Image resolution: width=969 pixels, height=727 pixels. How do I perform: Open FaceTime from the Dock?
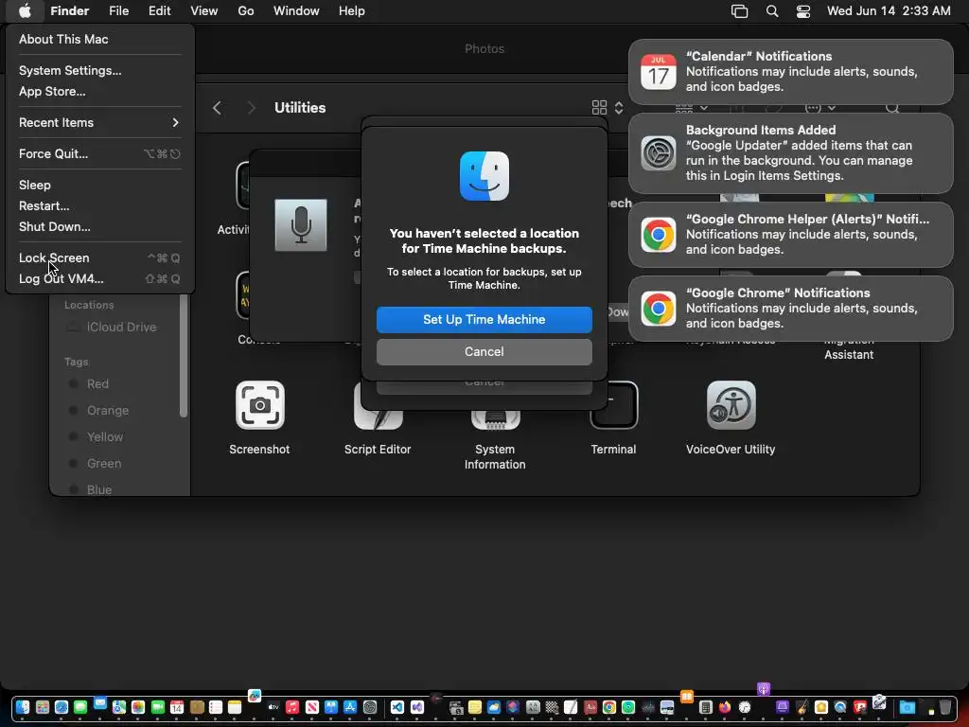click(x=158, y=707)
